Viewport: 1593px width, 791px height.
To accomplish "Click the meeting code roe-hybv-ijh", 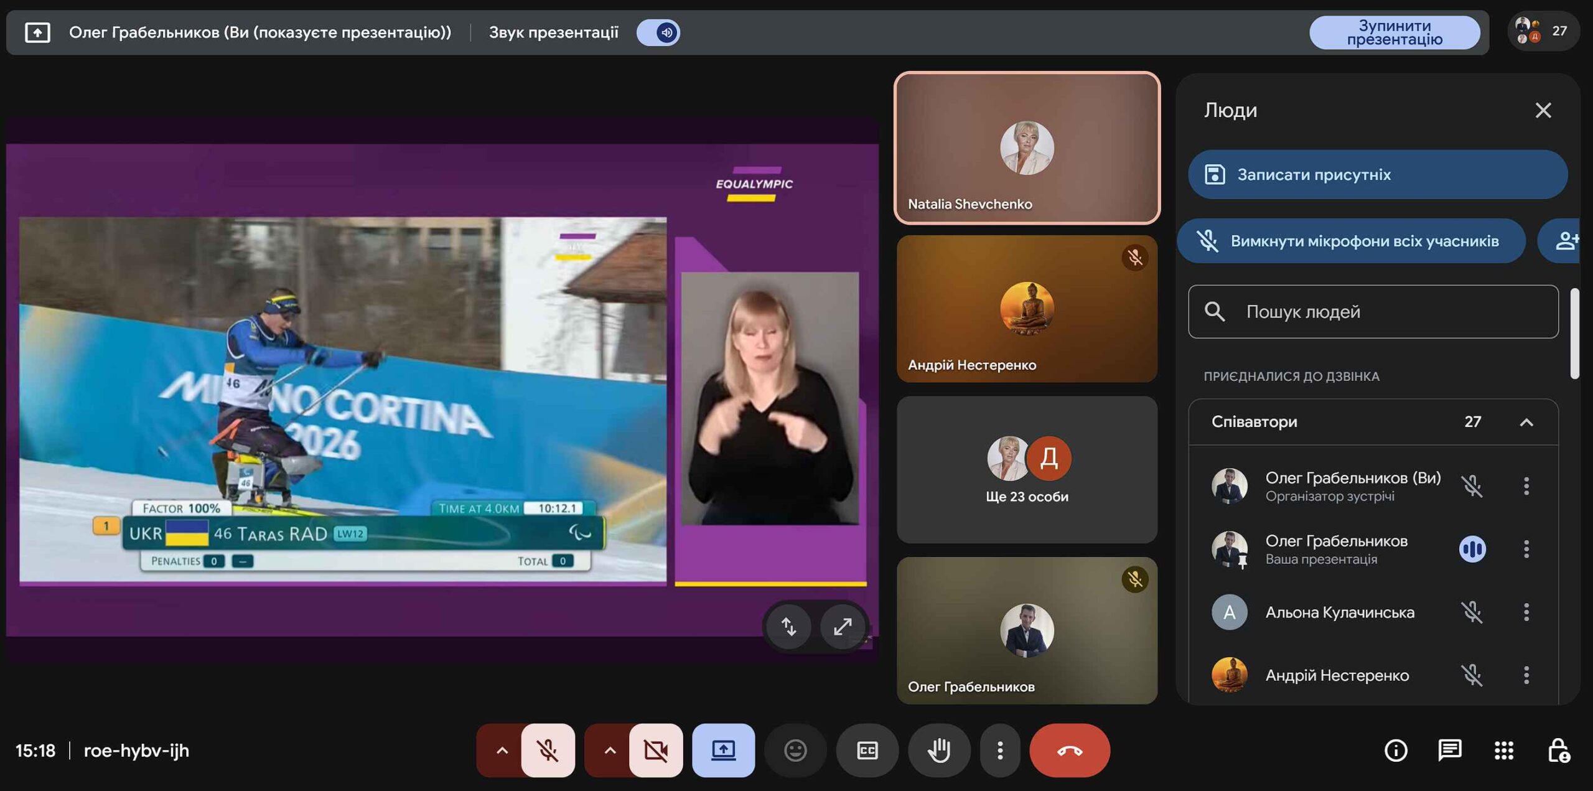I will (136, 751).
